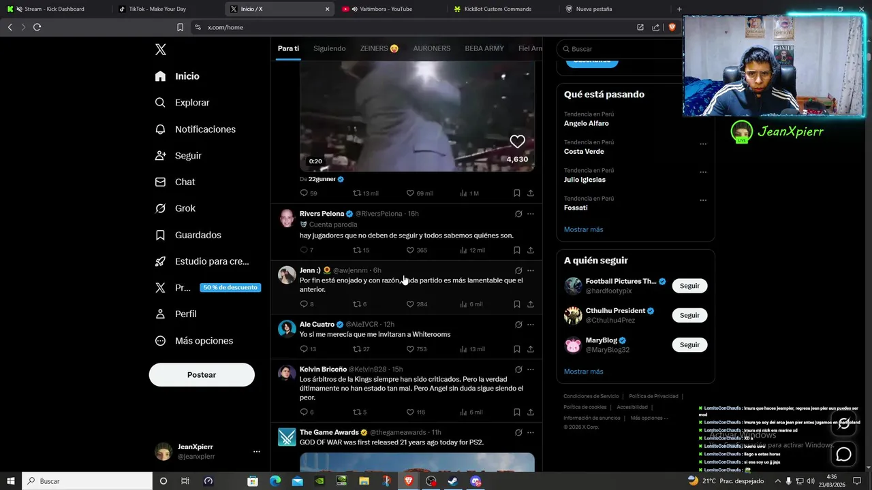The image size is (872, 490).
Task: Open the Brave icon in taskbar
Action: point(408,481)
